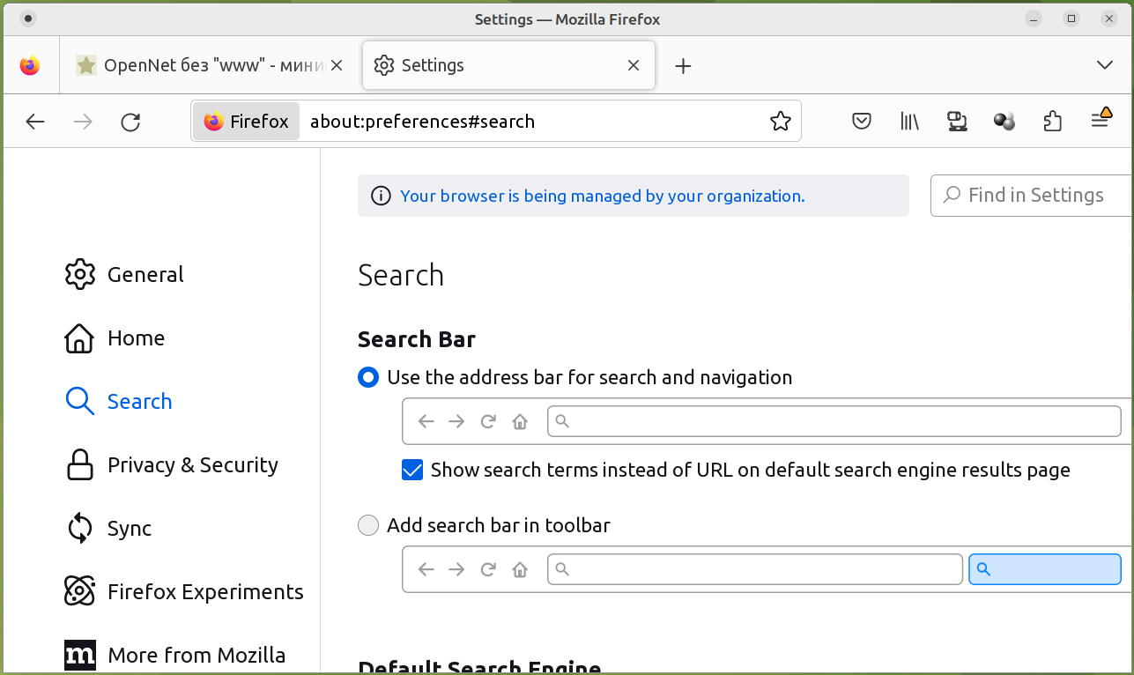Open a new tab with plus button
Viewport: 1134px width, 675px height.
coord(683,65)
